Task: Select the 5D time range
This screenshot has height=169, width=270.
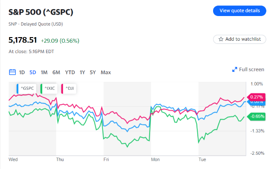Action: pyautogui.click(x=33, y=72)
